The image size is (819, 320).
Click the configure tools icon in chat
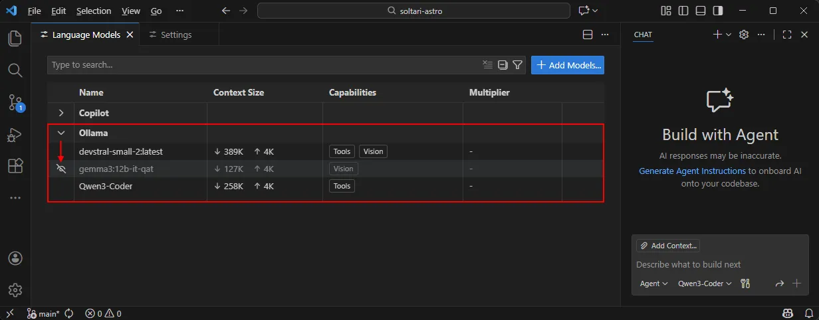(x=745, y=283)
